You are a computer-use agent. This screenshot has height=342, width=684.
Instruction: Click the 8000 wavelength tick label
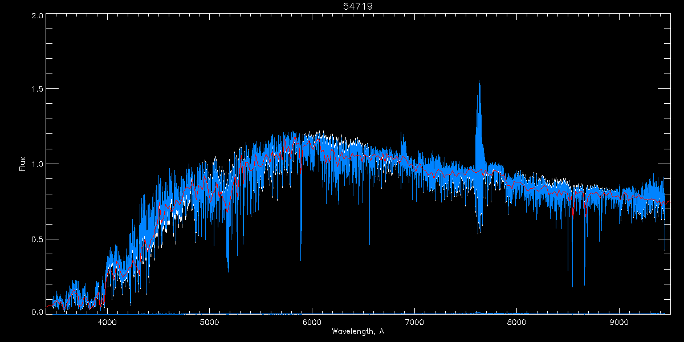516,322
